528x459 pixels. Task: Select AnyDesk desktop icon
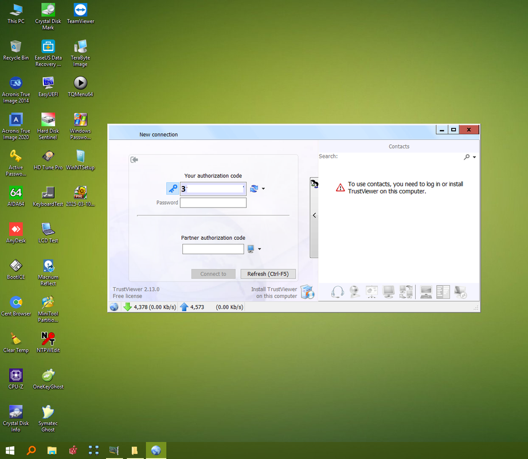click(16, 233)
